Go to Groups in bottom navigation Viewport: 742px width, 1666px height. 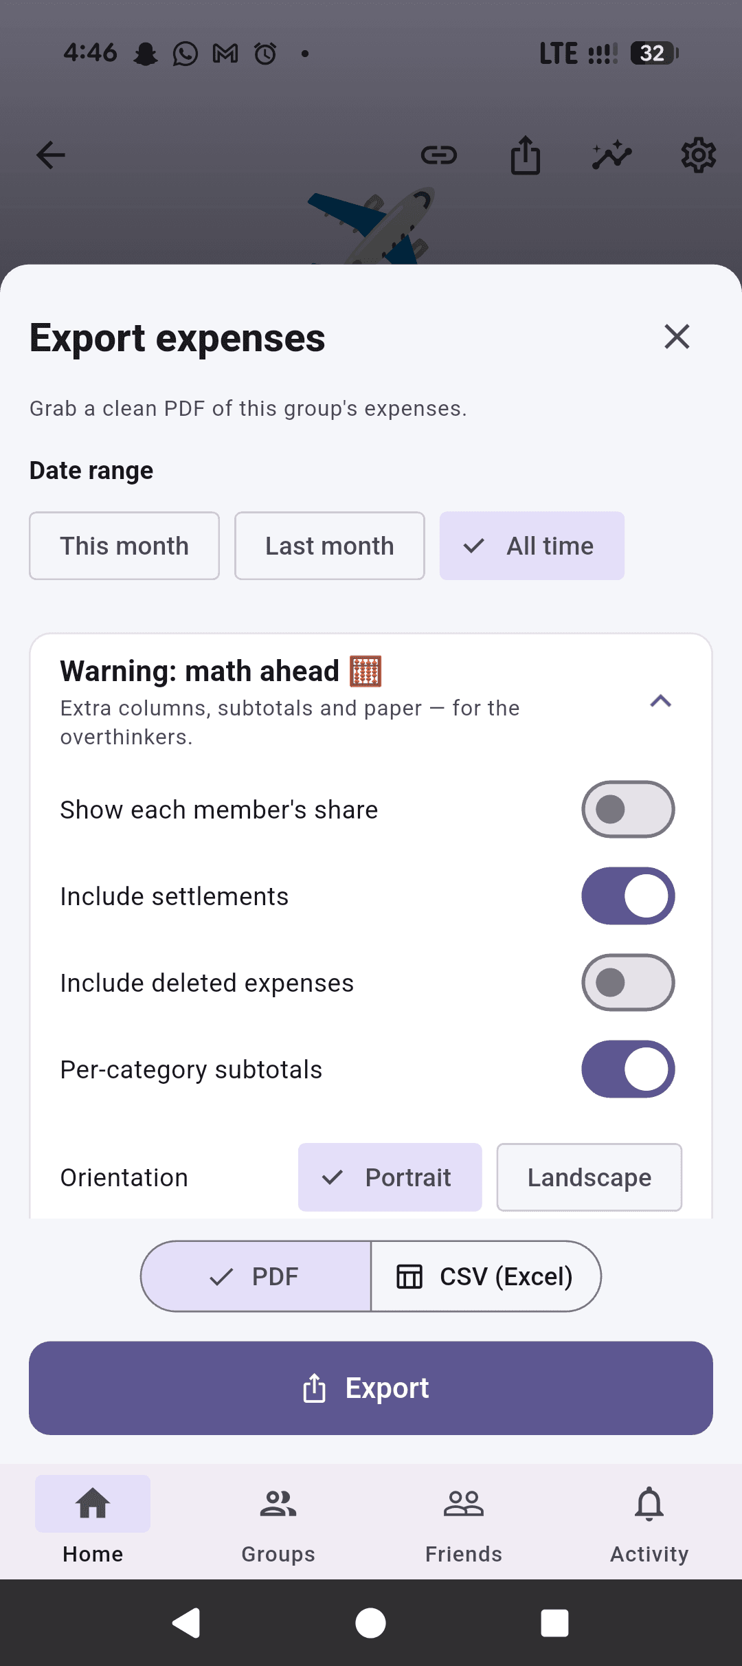point(278,1522)
